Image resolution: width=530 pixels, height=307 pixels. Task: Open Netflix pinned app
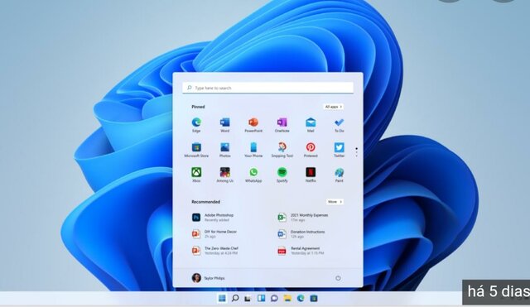311,175
